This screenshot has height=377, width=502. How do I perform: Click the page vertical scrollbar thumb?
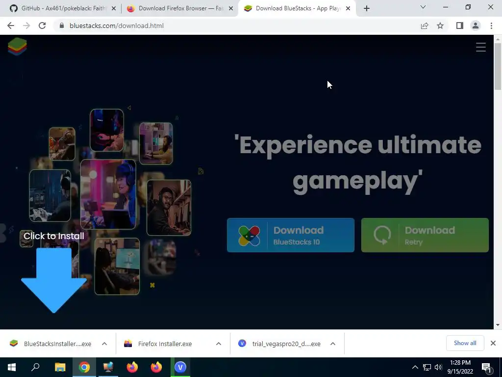pyautogui.click(x=498, y=66)
